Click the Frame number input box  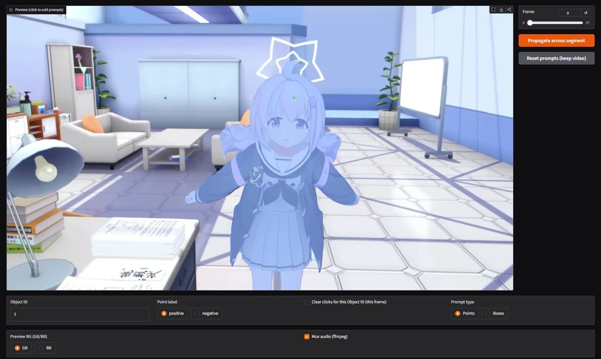[x=569, y=13]
